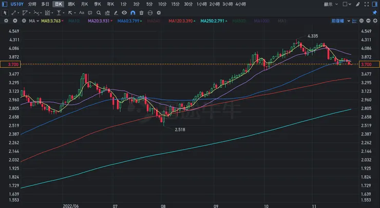
Task: Add a comment bubble note
Action: tap(90, 13)
